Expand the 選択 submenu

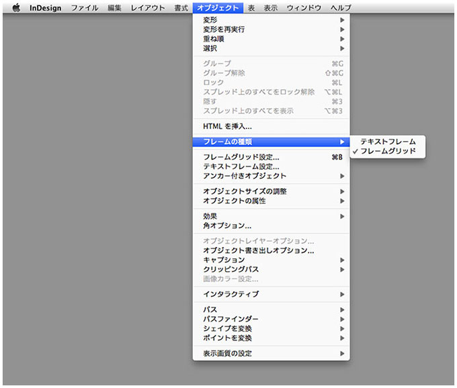[271, 48]
